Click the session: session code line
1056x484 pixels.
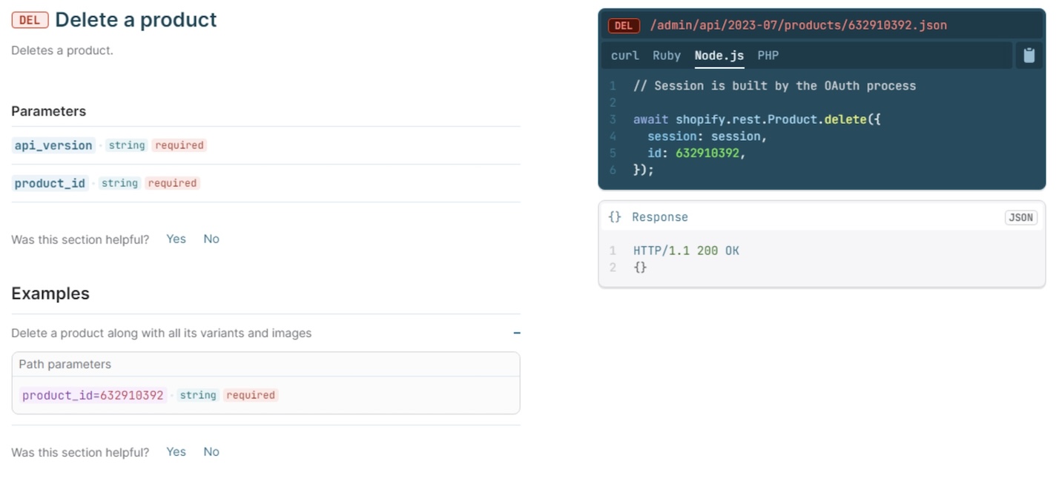click(x=707, y=136)
